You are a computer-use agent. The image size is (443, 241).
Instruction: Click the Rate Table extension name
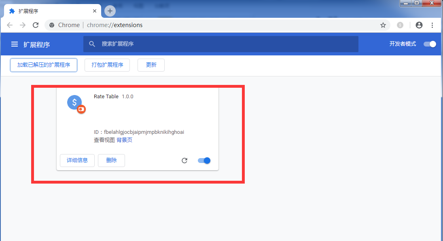point(106,97)
